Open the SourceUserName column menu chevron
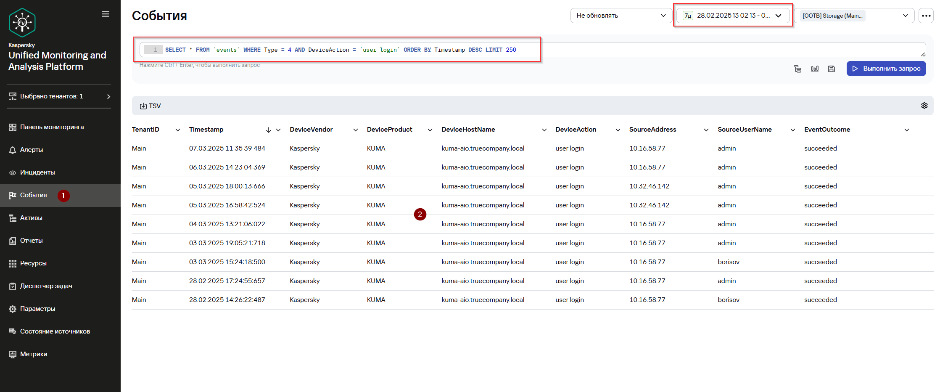Screen dimensions: 940x392 pyautogui.click(x=793, y=130)
